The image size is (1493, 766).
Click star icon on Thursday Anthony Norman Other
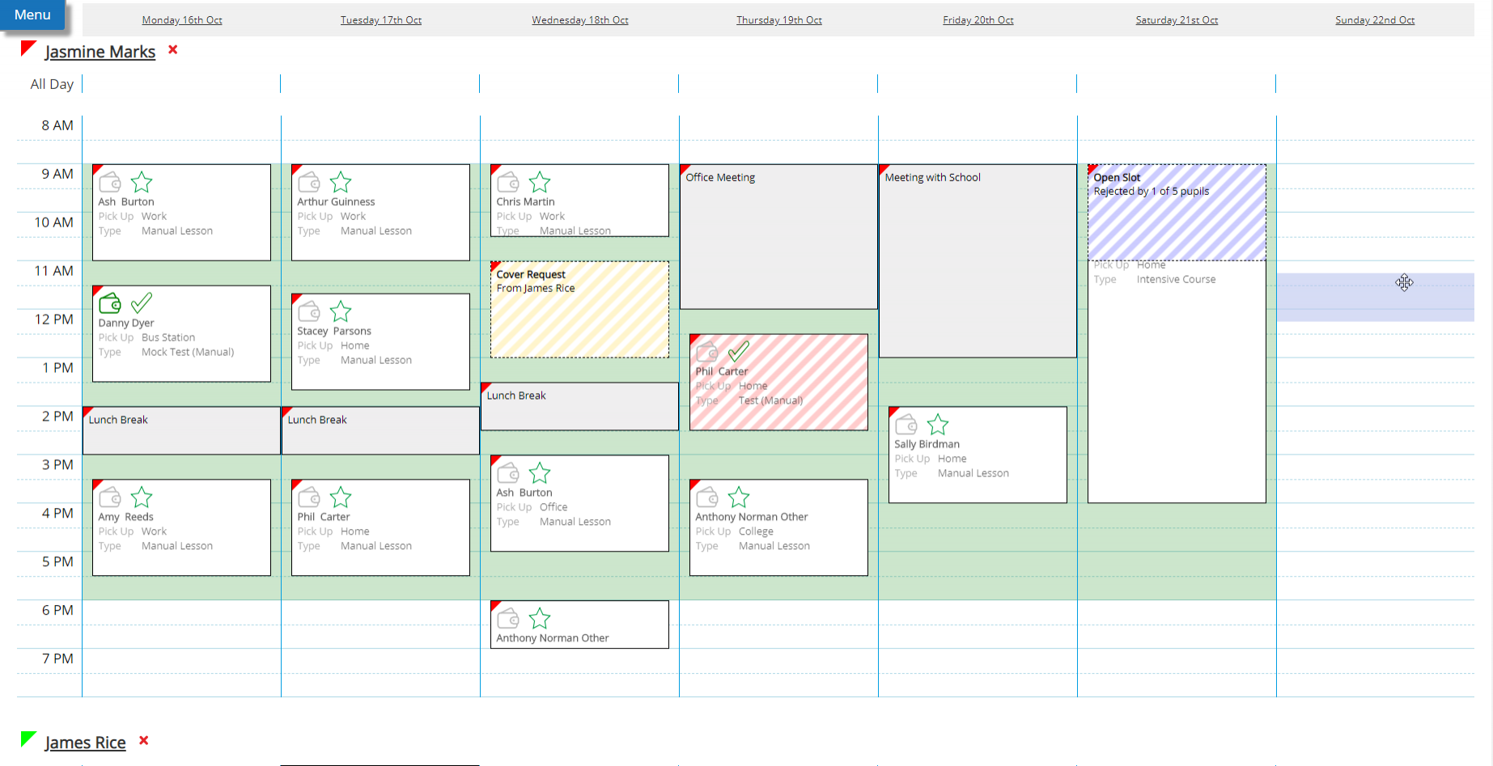tap(739, 497)
